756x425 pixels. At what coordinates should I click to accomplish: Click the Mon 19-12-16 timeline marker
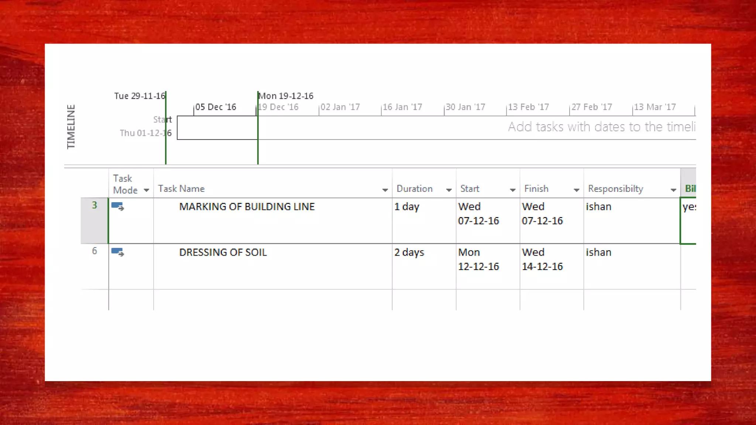pos(286,96)
